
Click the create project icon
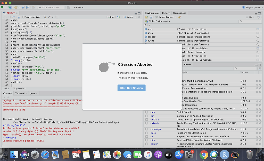click(x=10, y=7)
